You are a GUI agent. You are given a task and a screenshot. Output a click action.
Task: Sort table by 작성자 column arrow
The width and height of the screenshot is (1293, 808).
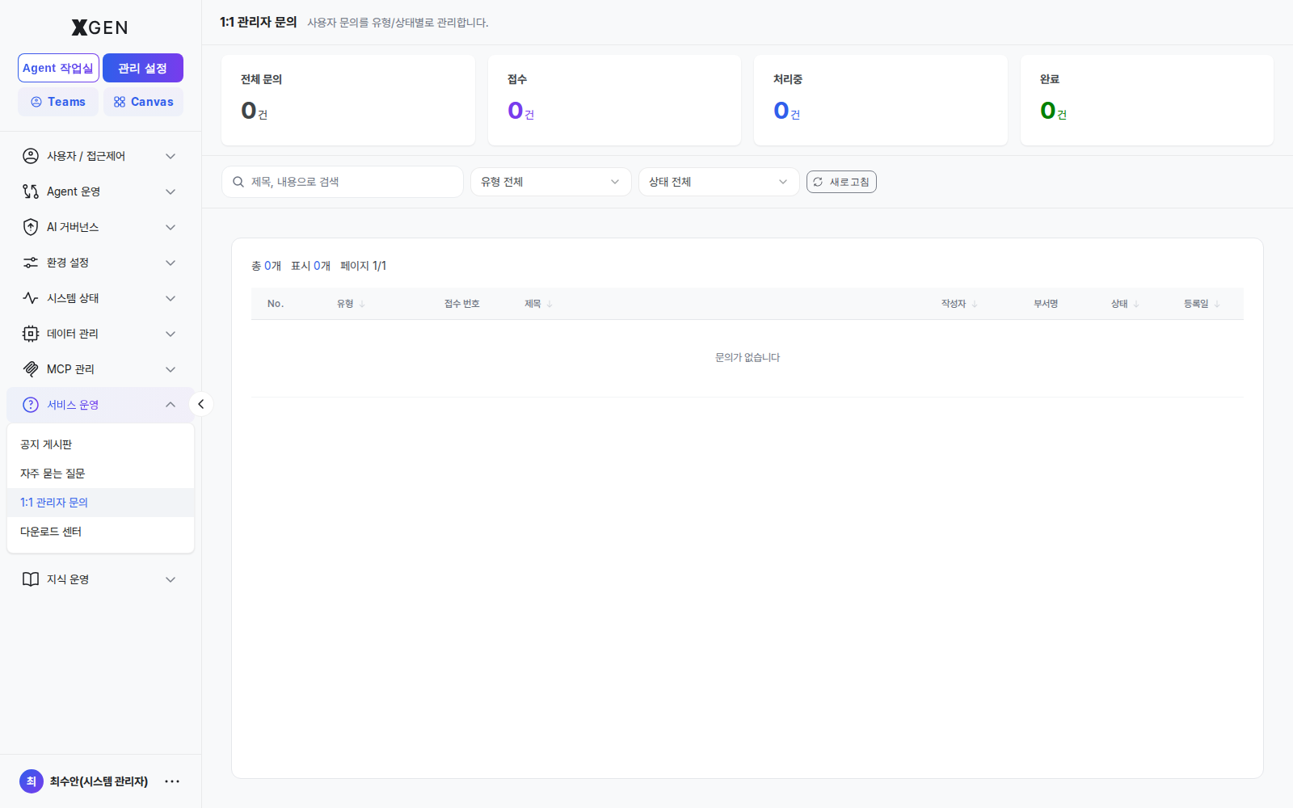click(x=975, y=305)
